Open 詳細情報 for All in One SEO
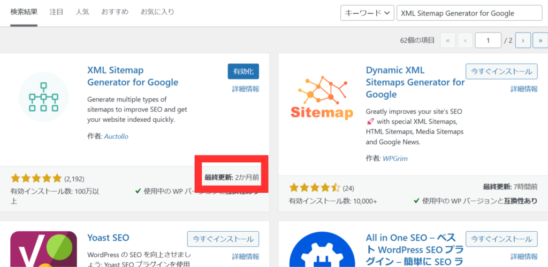Viewport: 548px width, 267px height. click(524, 256)
